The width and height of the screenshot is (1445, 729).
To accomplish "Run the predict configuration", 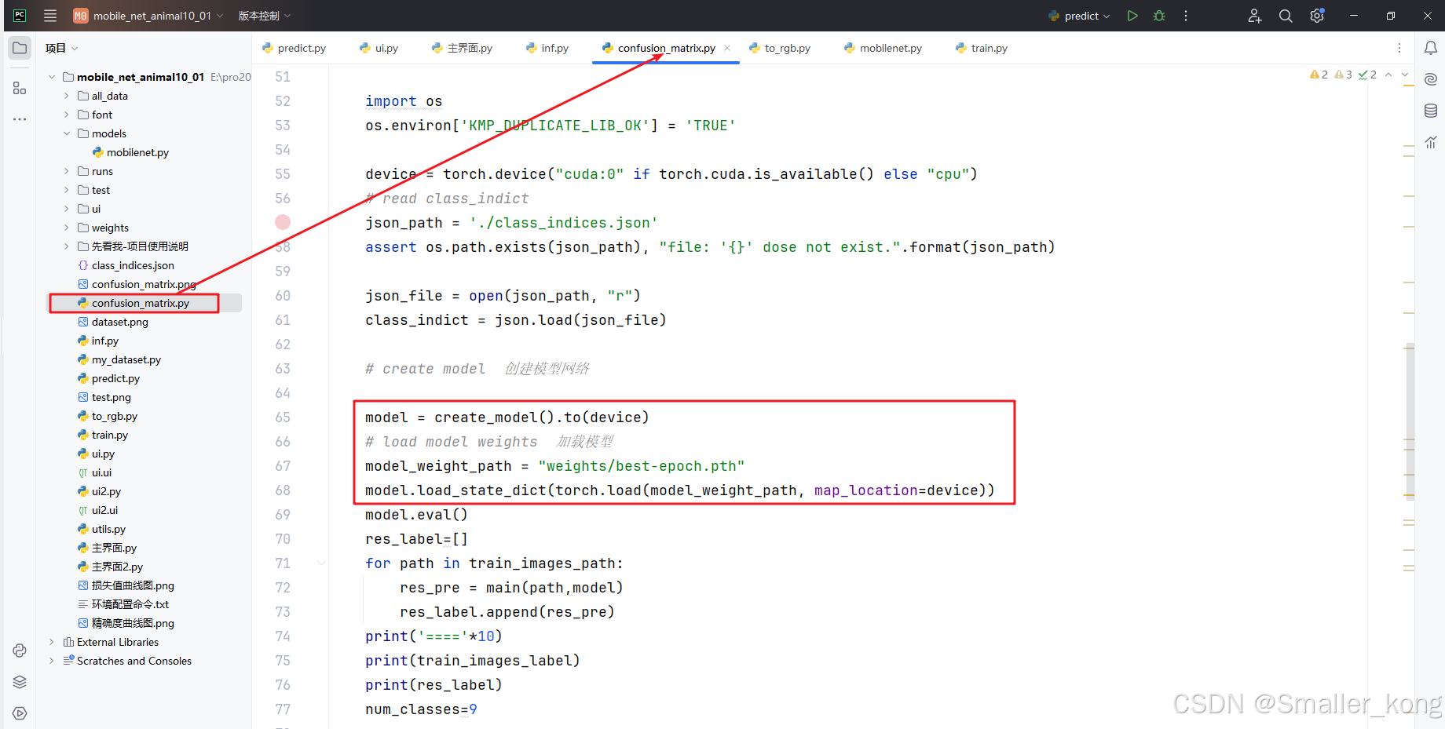I will 1132,16.
